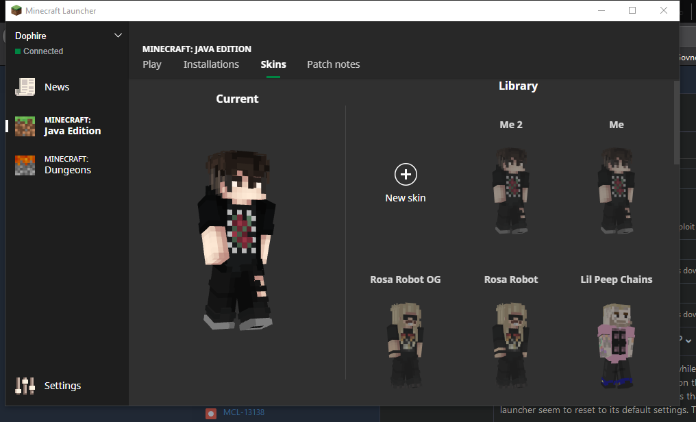This screenshot has height=422, width=696.
Task: Select the Minecraft Dungeons block icon
Action: pos(25,165)
